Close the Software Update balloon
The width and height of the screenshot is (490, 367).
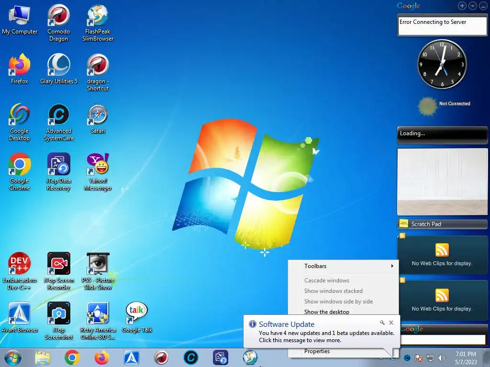pos(391,323)
